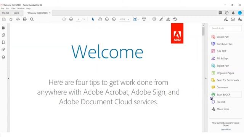The width and height of the screenshot is (244, 137).
Task: Open the bookmarks panel icon
Action: click(x=3, y=42)
